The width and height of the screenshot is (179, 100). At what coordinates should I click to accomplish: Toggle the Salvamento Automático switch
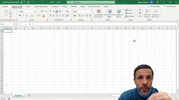[x=23, y=2]
